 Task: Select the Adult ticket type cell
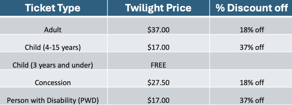pyautogui.click(x=54, y=26)
